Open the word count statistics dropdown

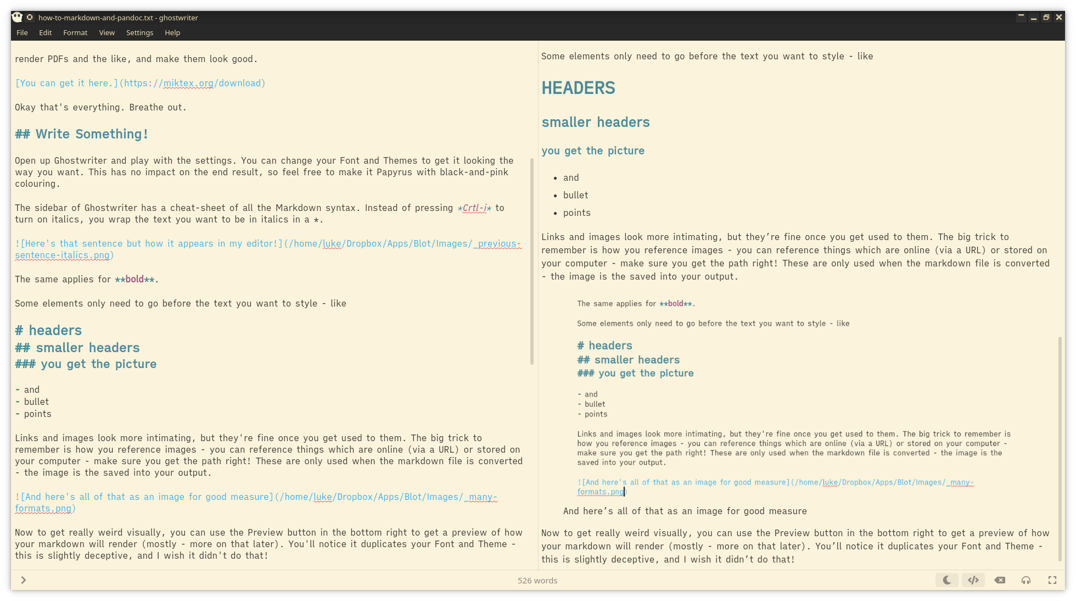[537, 581]
